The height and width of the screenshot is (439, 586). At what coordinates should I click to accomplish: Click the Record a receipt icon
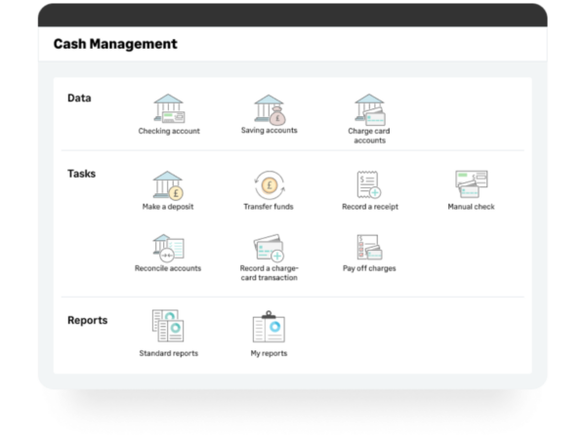click(x=369, y=184)
